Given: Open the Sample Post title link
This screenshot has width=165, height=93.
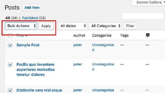Looking at the screenshot, I should pos(28,45).
